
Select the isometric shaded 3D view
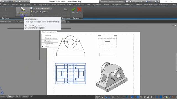[112, 77]
